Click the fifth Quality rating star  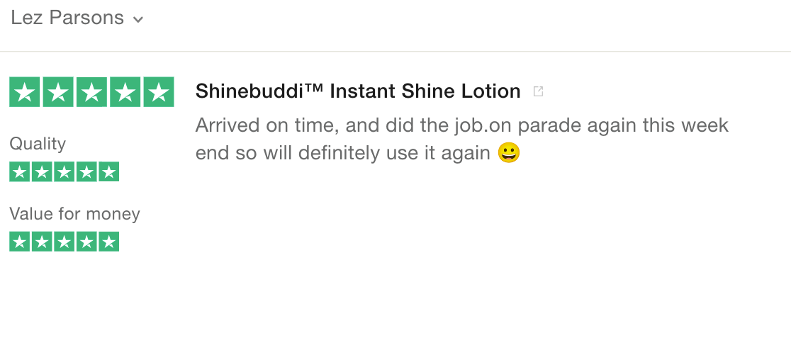[x=108, y=172]
